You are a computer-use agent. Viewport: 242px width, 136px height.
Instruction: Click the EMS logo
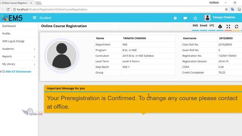tap(12, 18)
